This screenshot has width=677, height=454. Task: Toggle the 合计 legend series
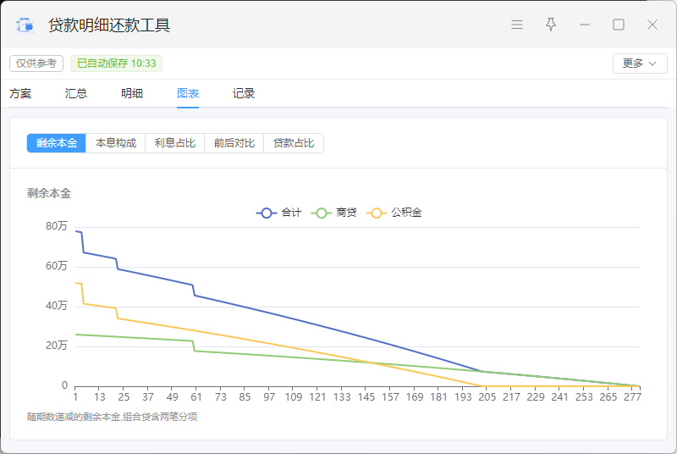(279, 213)
